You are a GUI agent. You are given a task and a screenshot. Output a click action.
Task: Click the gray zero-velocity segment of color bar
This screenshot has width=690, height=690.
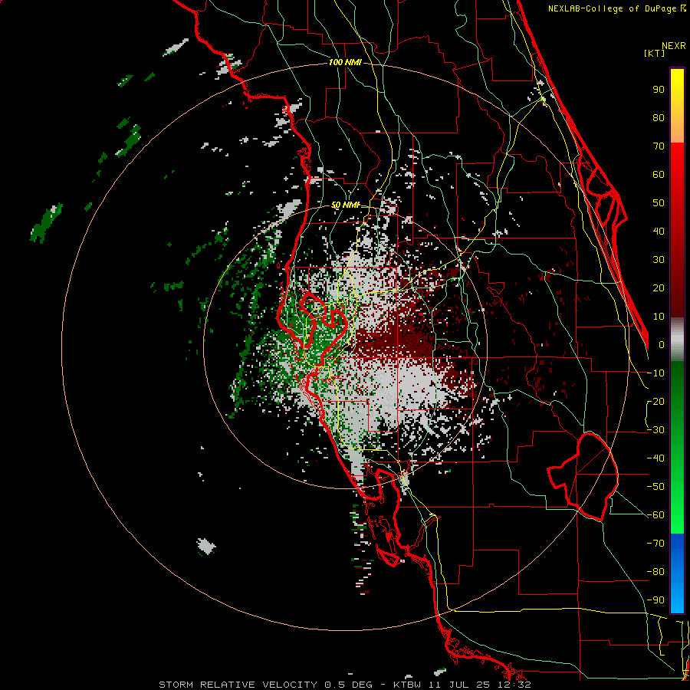677,339
